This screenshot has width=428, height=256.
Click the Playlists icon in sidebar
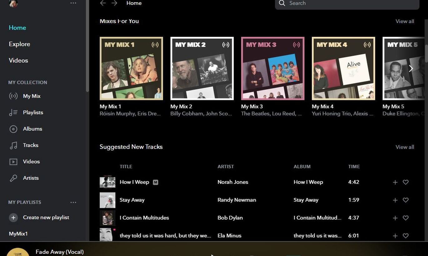coord(13,112)
